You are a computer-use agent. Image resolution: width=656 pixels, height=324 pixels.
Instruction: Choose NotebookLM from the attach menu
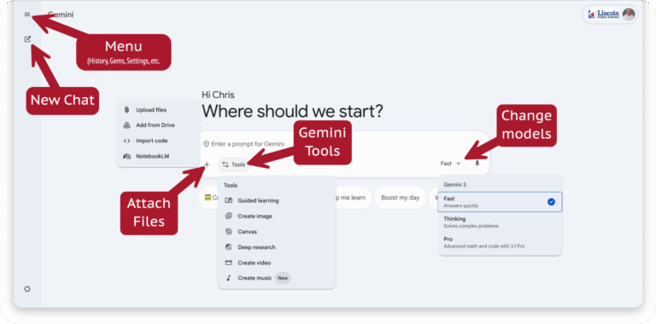click(158, 156)
